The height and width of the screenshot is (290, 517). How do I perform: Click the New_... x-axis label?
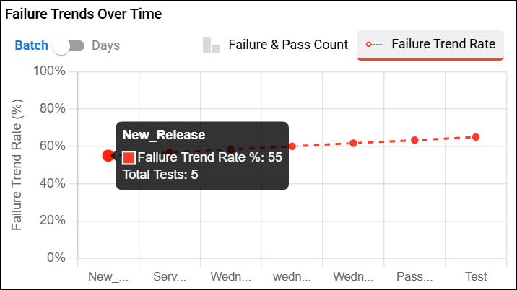[x=108, y=276]
